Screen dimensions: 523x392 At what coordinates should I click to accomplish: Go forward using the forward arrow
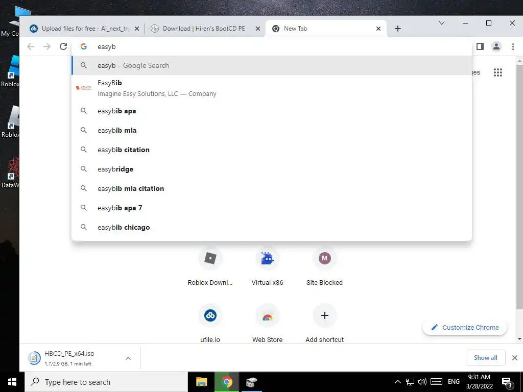(x=47, y=46)
